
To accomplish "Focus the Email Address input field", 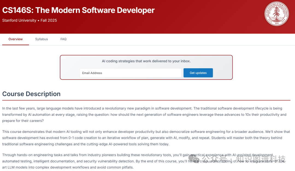I will [131, 73].
